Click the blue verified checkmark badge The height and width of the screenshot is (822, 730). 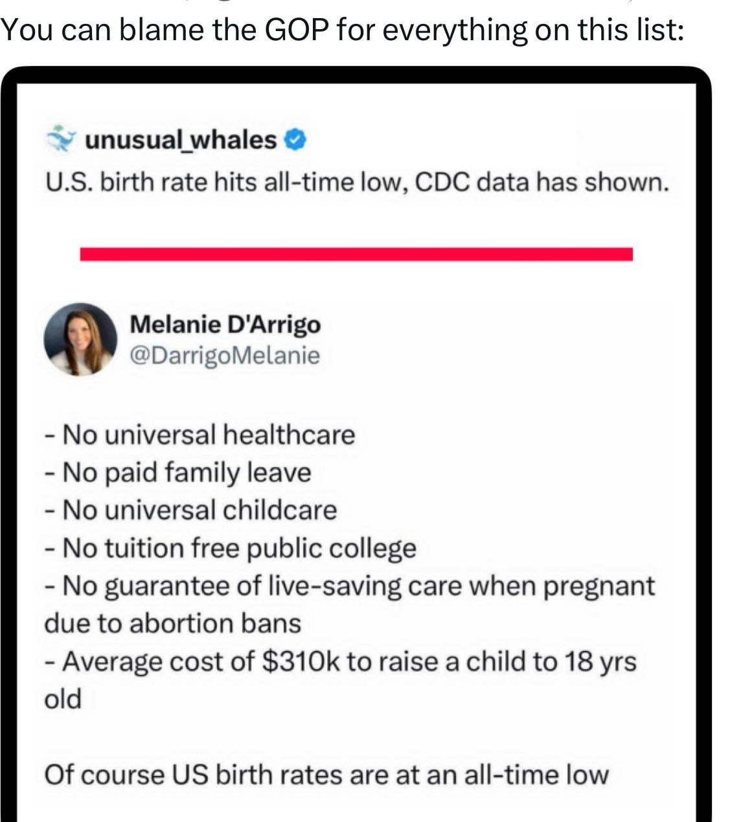coord(295,140)
